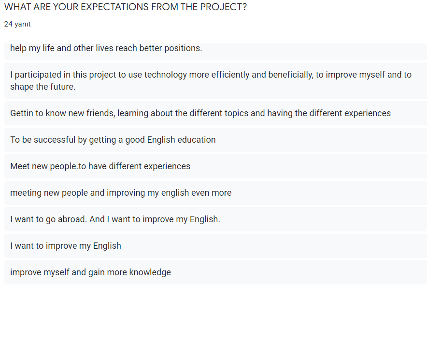427x349 pixels.
Task: Select the 'improve myself and gain more knowledge' response
Action: click(x=90, y=272)
